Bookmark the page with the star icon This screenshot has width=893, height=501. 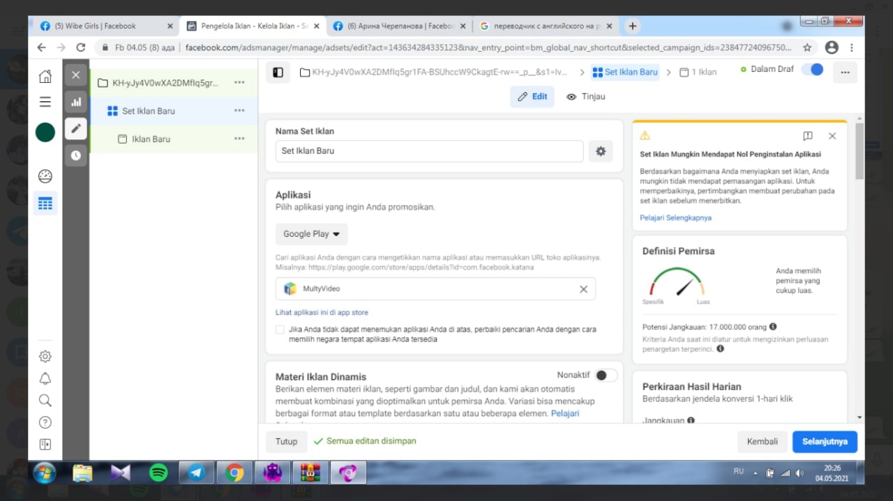[x=807, y=47]
